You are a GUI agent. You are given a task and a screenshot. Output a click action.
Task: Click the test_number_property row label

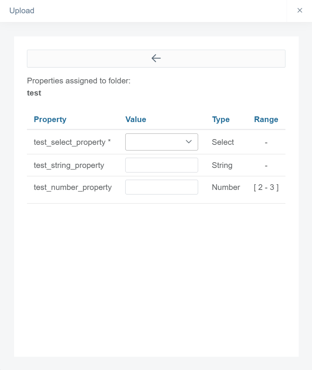pyautogui.click(x=72, y=187)
